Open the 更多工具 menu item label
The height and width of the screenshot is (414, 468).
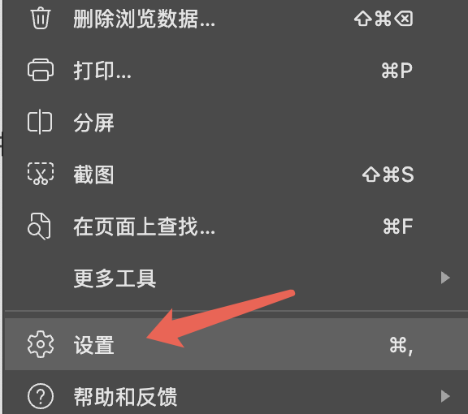click(115, 278)
